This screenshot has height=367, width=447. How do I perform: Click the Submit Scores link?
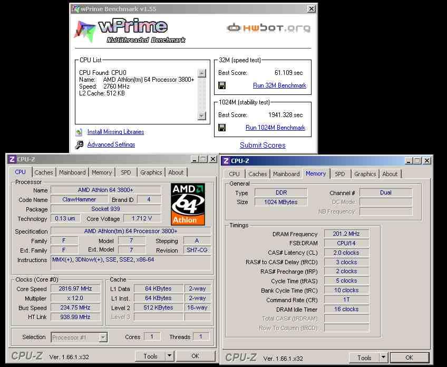point(263,145)
